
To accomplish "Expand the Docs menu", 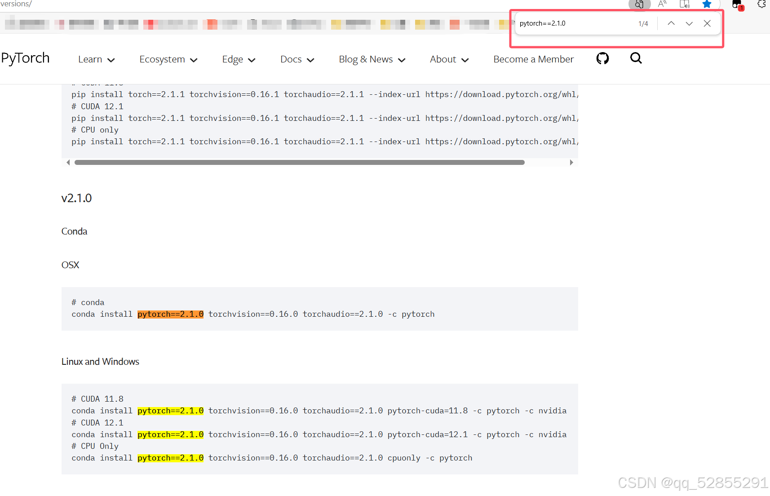I will click(x=297, y=59).
